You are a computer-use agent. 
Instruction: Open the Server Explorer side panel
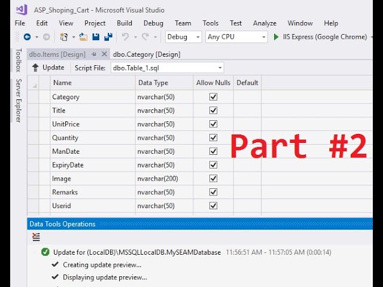pyautogui.click(x=19, y=100)
